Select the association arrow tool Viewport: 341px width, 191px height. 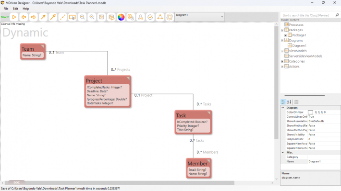(x=43, y=17)
